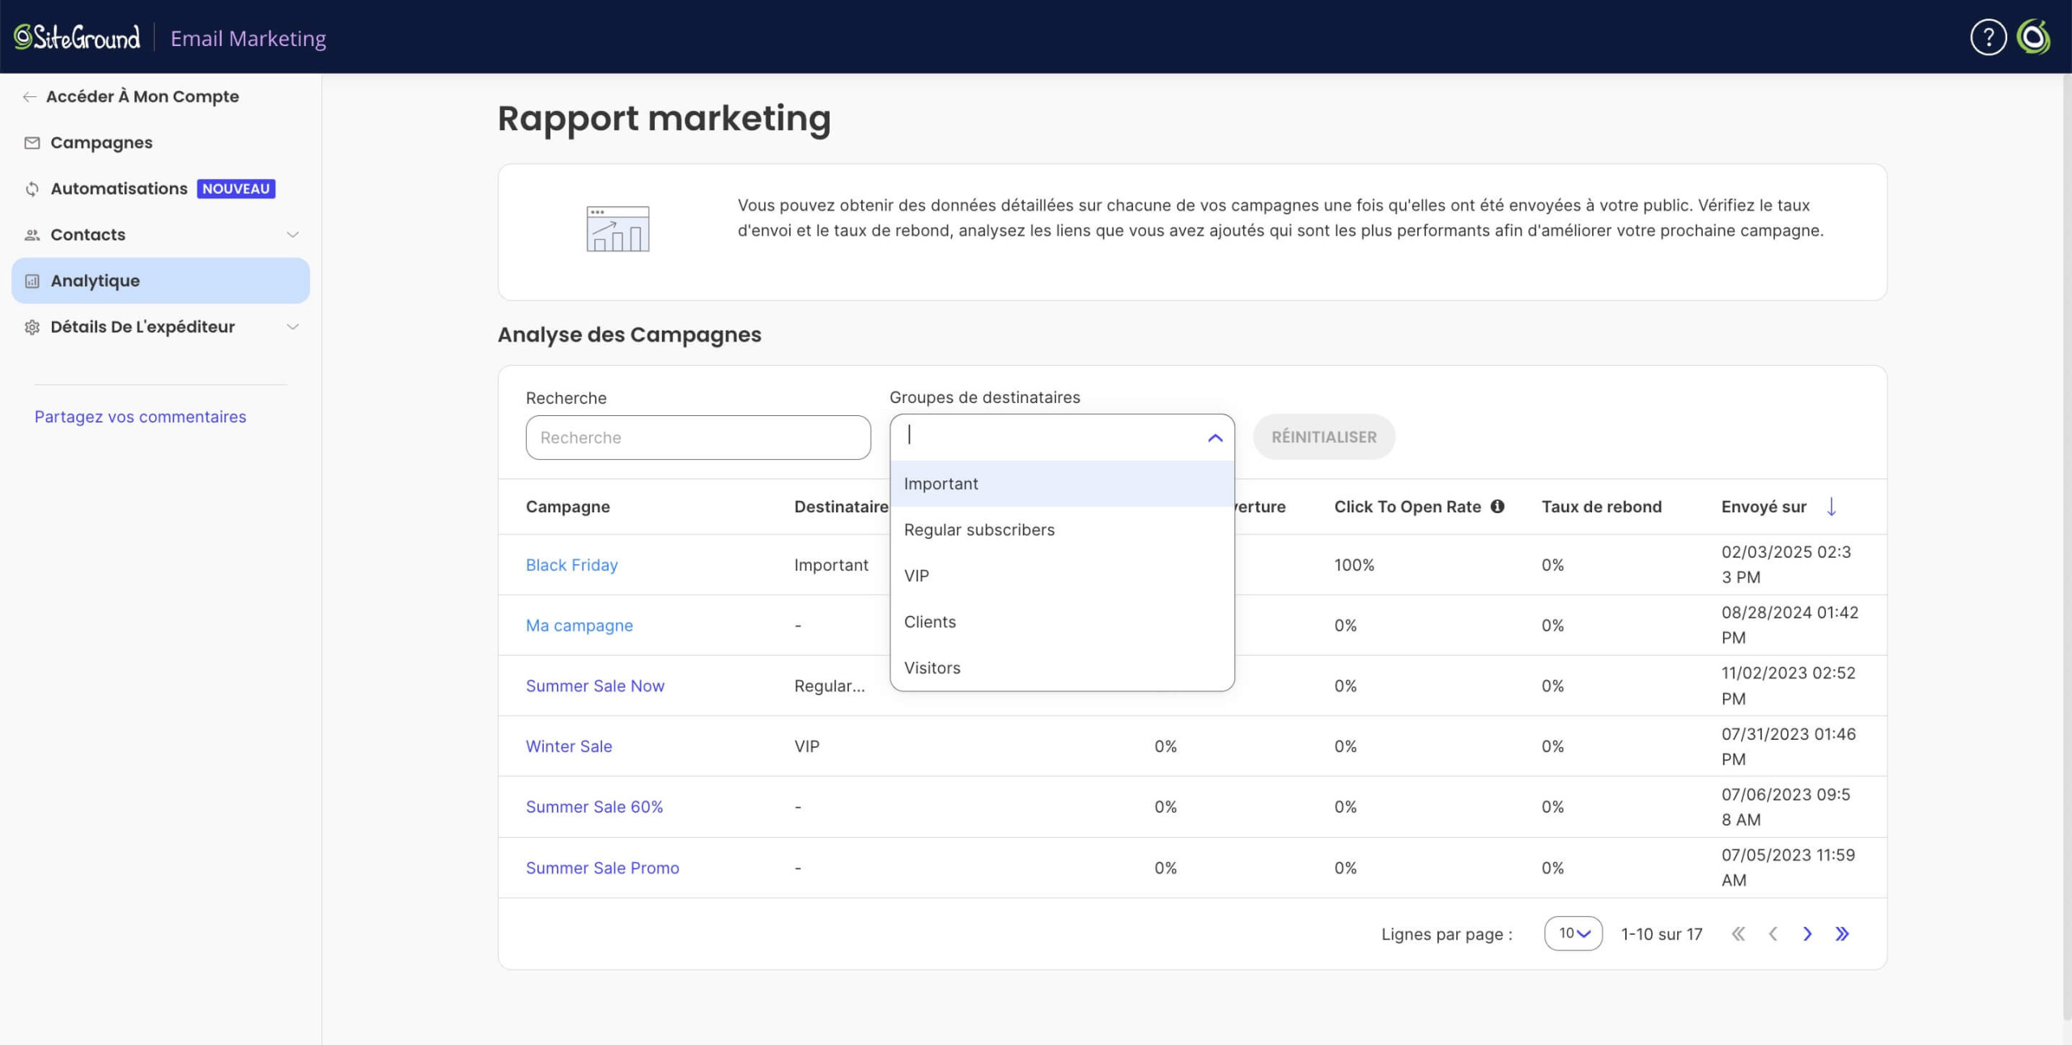
Task: Open the Black Friday campaign
Action: (571, 565)
